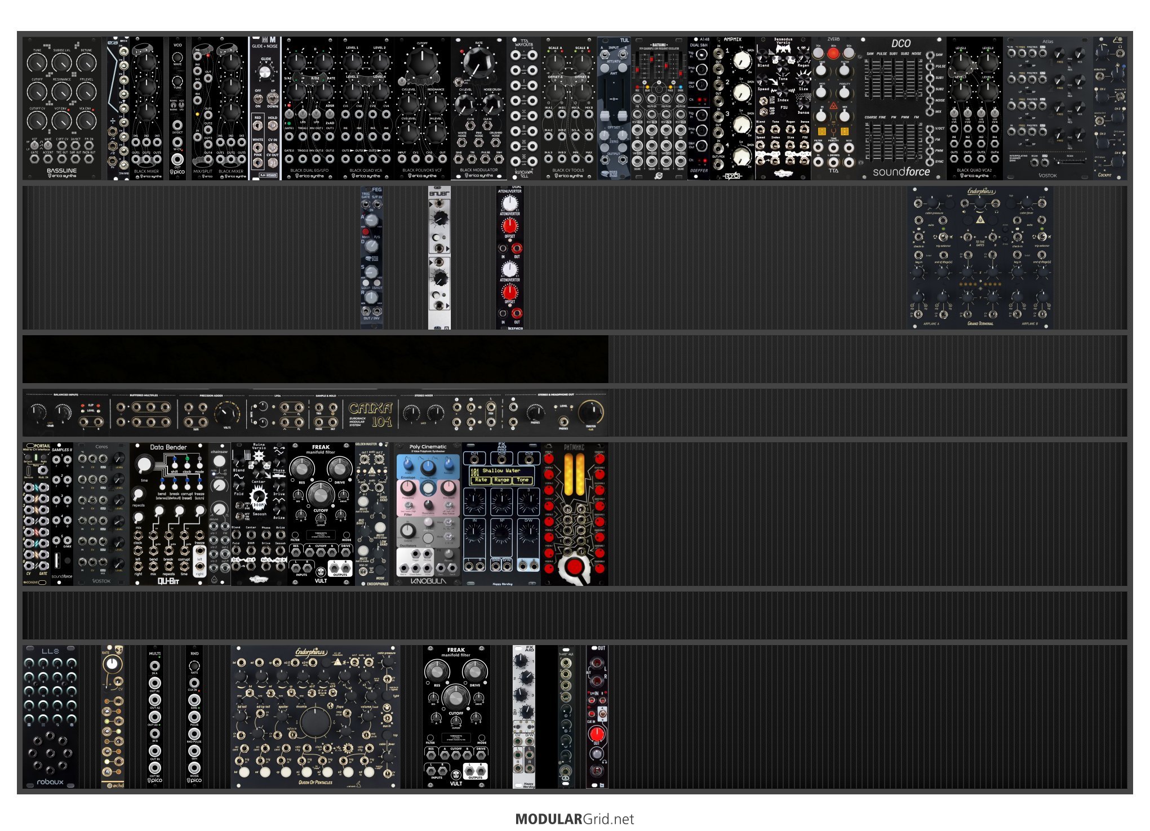Image resolution: width=1150 pixels, height=831 pixels.
Task: Open the TTA ZVERB module
Action: [x=834, y=109]
